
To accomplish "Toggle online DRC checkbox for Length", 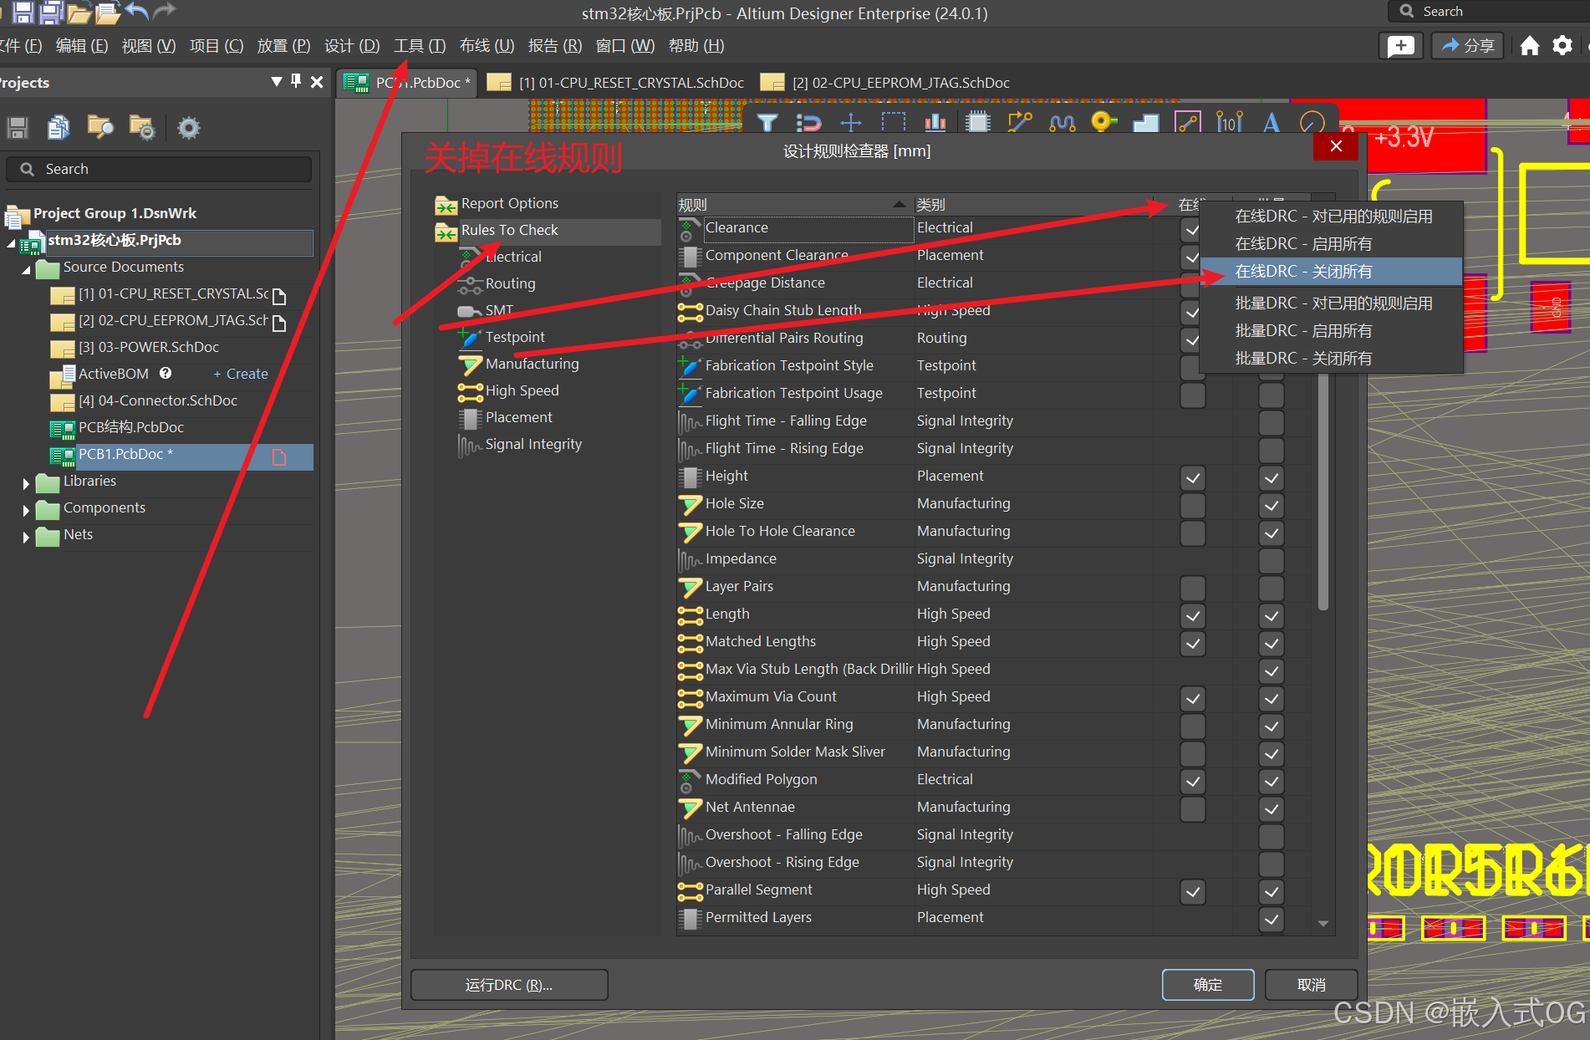I will [x=1193, y=616].
